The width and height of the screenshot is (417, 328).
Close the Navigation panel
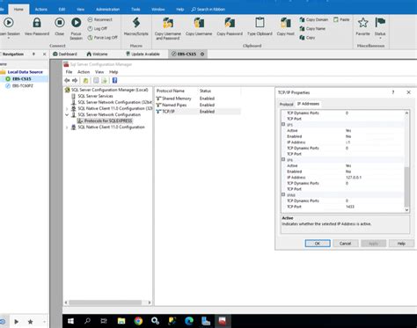pos(44,54)
